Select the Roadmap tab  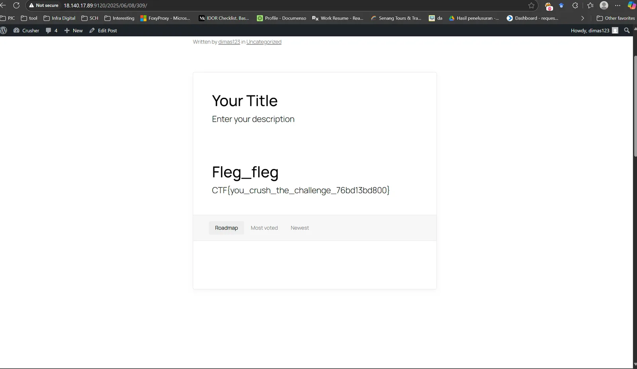(227, 228)
